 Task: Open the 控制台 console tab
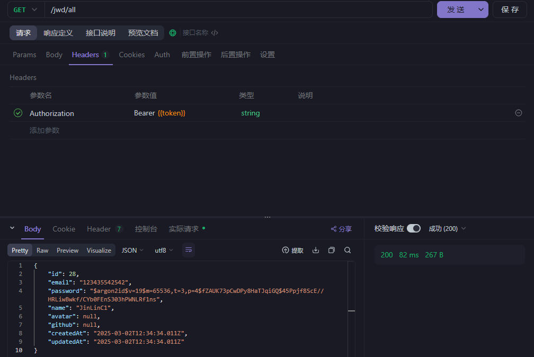tap(146, 229)
